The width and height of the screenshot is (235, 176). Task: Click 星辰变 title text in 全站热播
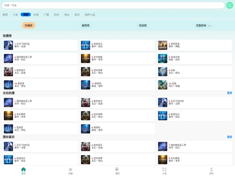(x=20, y=127)
